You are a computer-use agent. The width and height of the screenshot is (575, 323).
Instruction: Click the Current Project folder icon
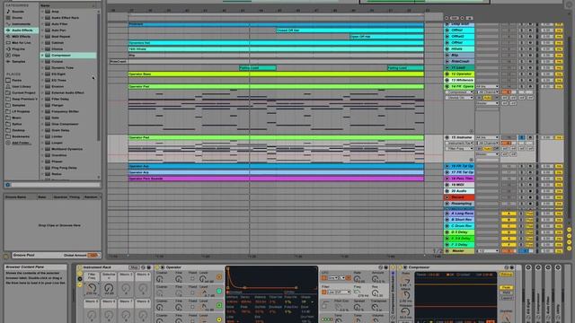coord(8,92)
